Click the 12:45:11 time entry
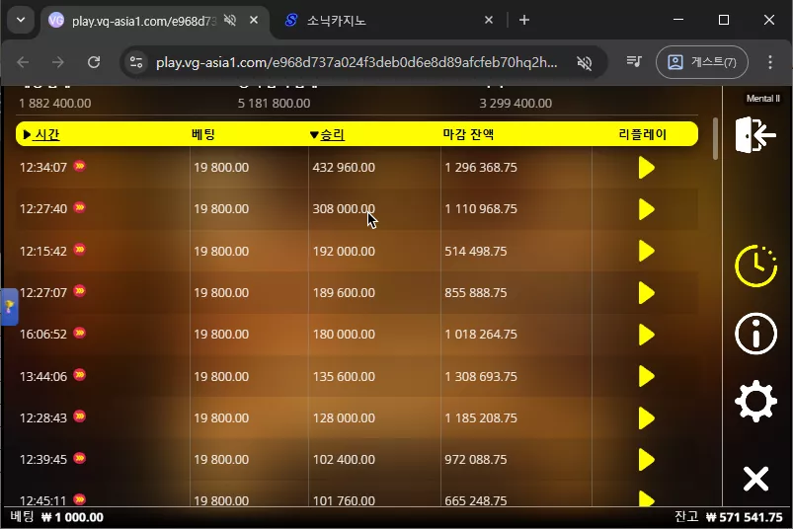 coord(43,500)
